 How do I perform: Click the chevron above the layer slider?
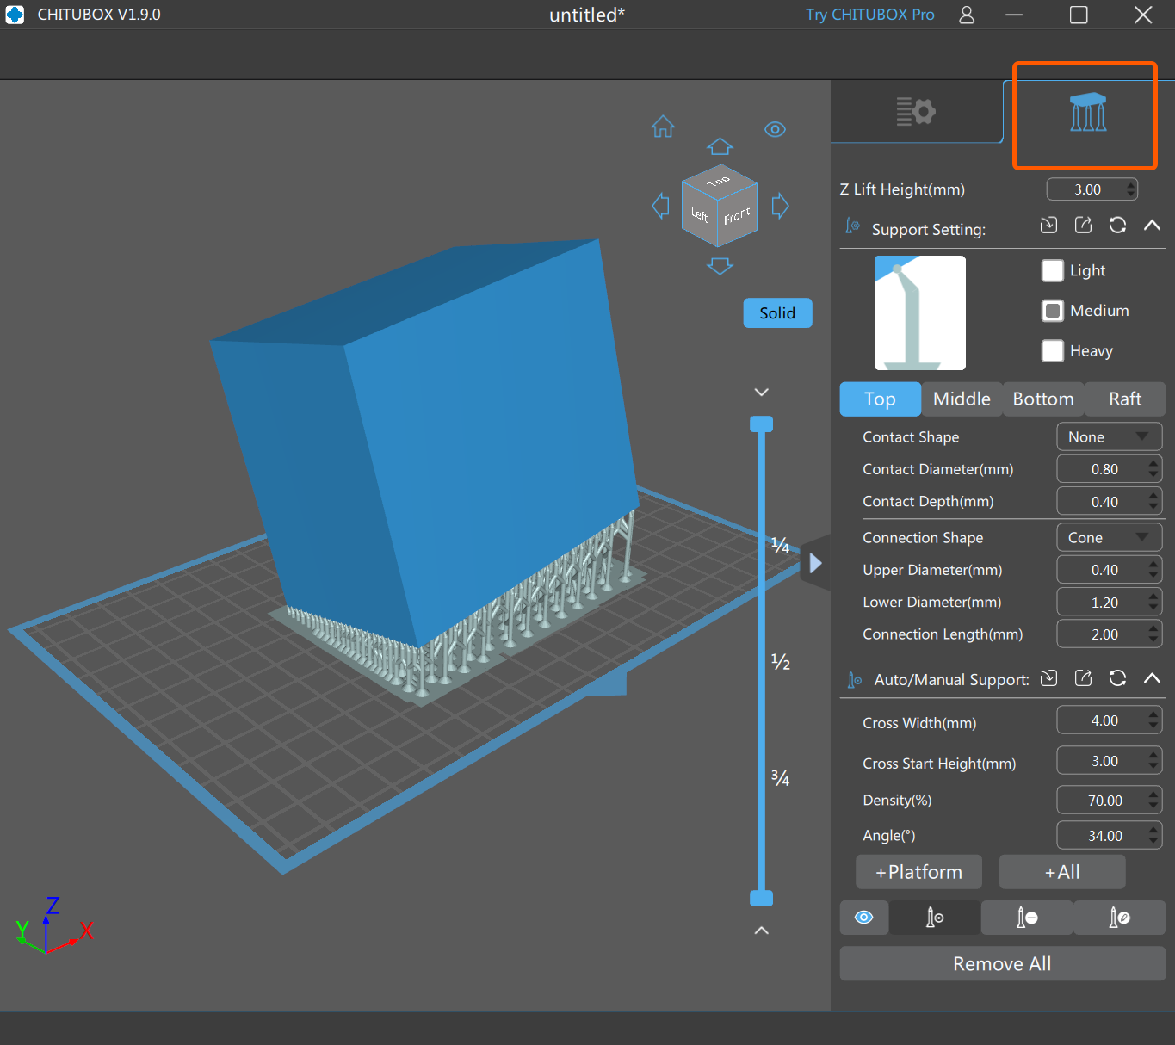click(761, 393)
